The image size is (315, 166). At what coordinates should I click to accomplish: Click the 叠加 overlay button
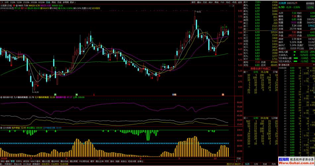[x=199, y=2]
